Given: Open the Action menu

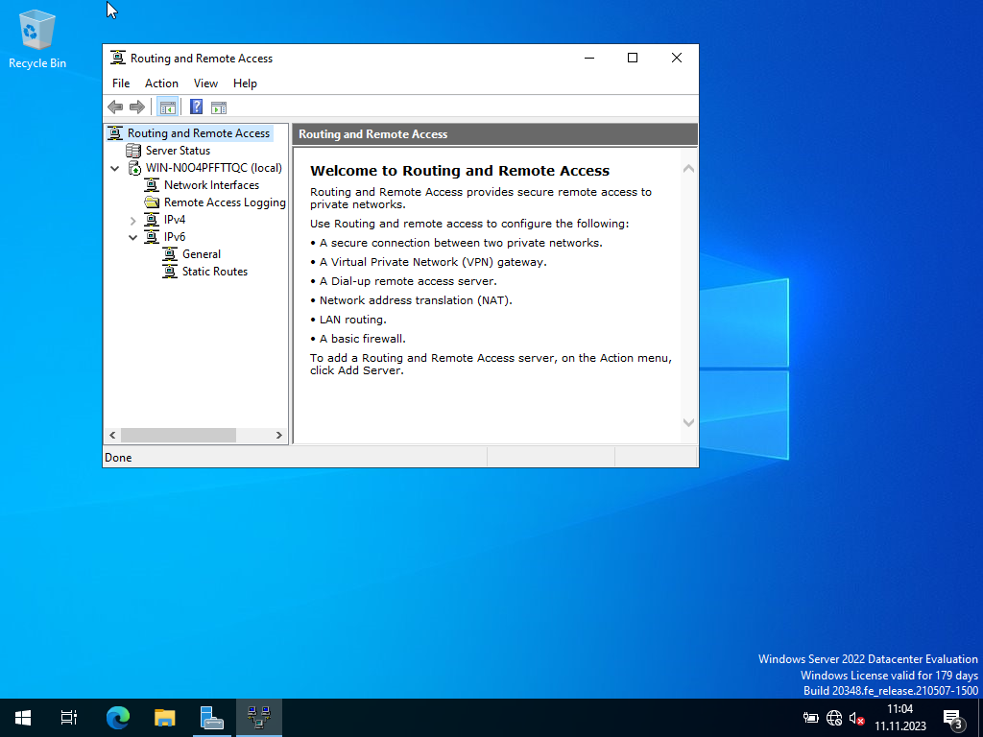Looking at the screenshot, I should point(161,83).
